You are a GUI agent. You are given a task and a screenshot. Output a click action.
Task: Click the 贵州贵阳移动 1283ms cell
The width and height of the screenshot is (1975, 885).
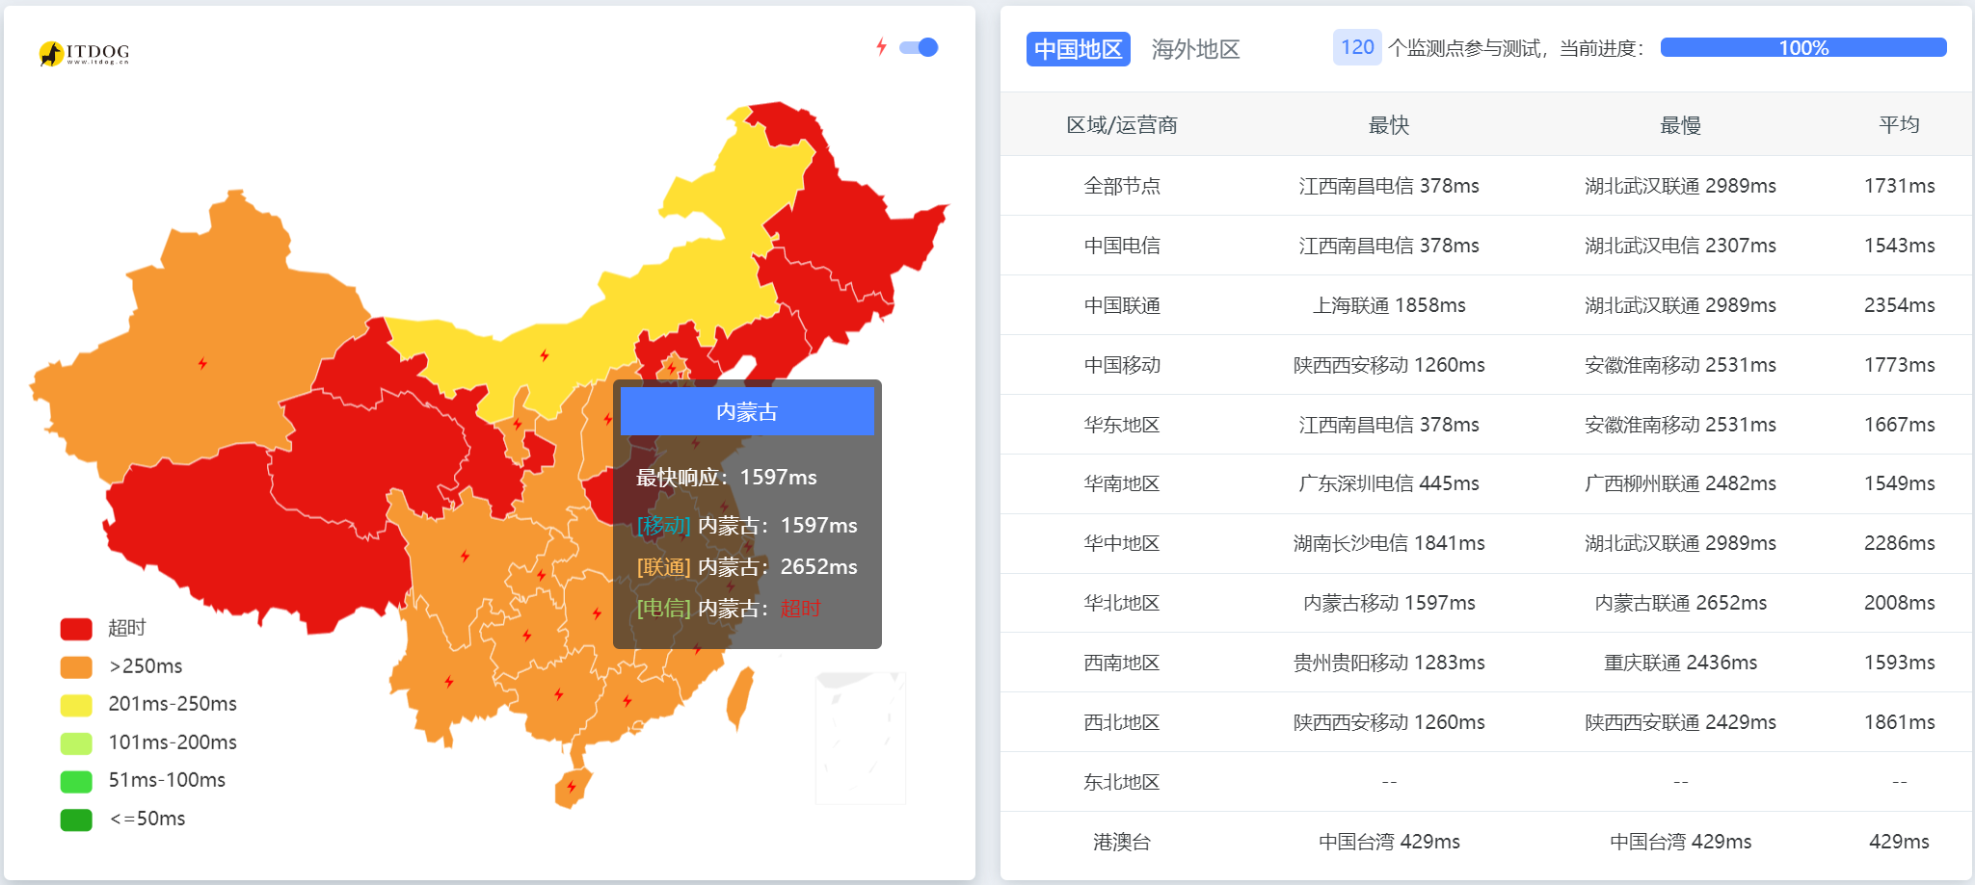pos(1389,663)
